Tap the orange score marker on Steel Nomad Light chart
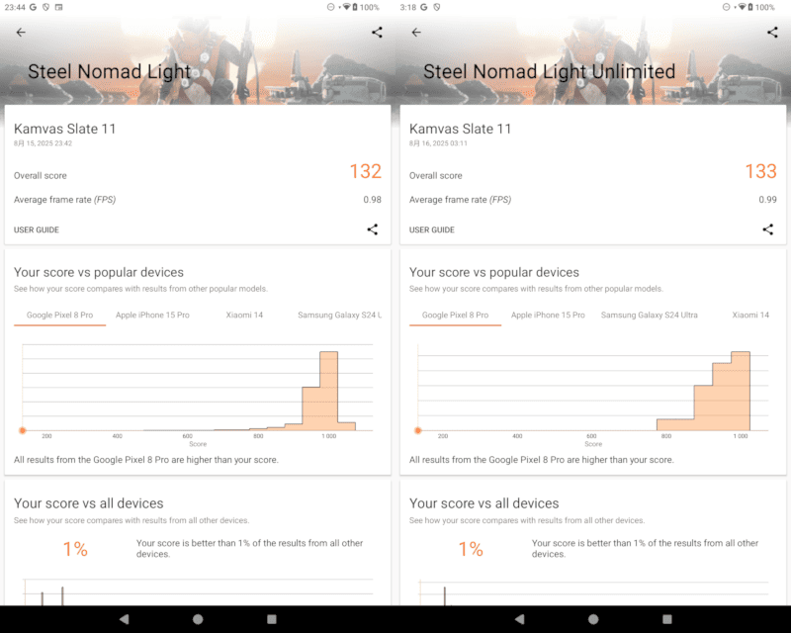 click(x=23, y=430)
